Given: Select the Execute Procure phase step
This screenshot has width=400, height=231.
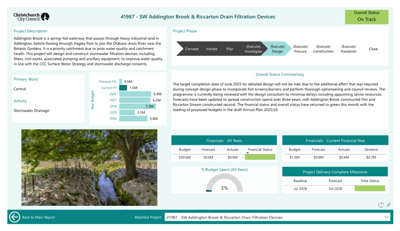Looking at the screenshot, I should tap(300, 49).
